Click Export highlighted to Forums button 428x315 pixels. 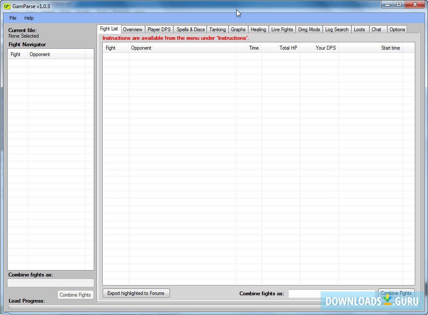(136, 293)
